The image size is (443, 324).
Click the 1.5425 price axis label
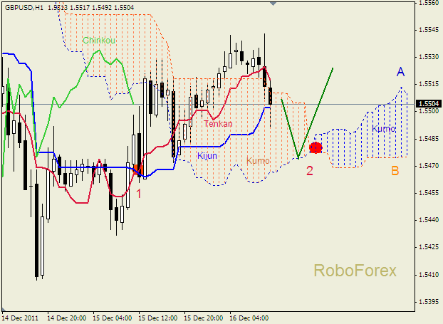pos(430,247)
